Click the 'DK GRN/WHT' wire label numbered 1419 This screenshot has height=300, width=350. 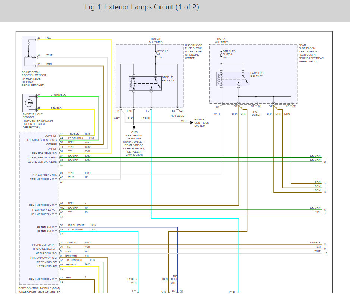click(x=74, y=260)
